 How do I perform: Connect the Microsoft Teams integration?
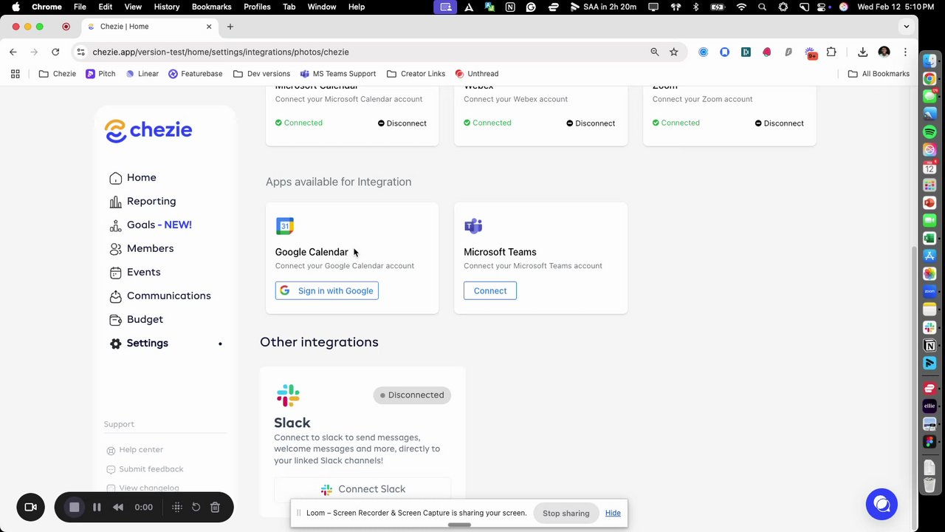pyautogui.click(x=489, y=291)
